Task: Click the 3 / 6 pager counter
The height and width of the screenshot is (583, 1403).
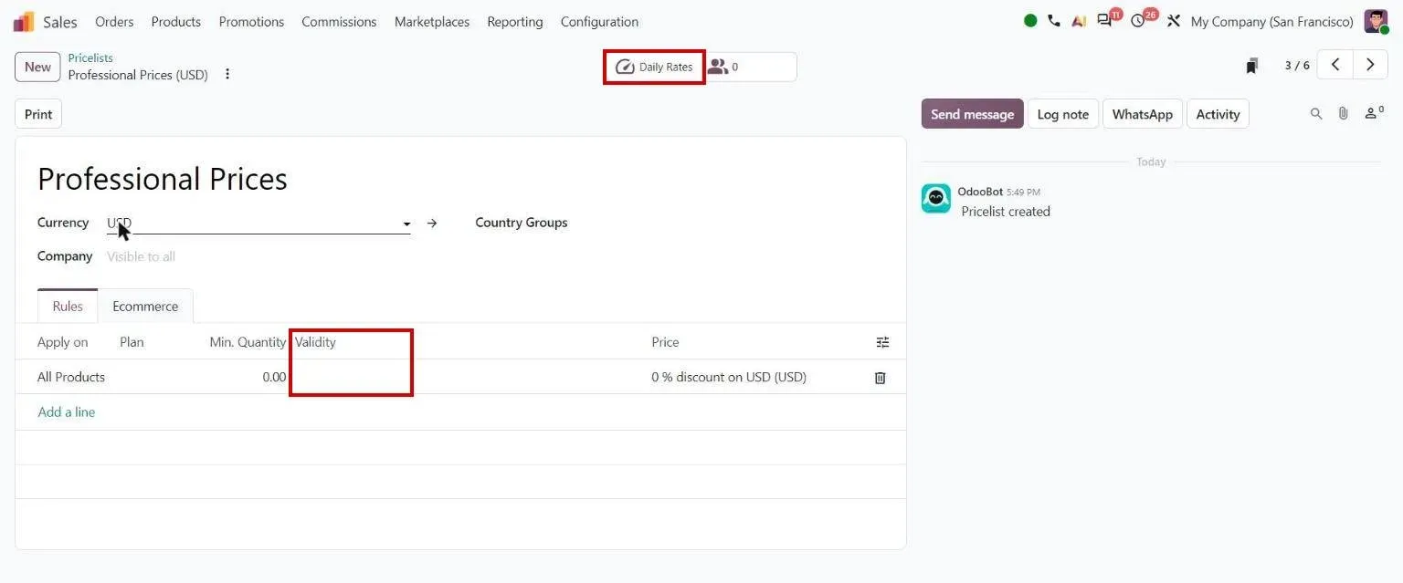Action: (x=1297, y=66)
